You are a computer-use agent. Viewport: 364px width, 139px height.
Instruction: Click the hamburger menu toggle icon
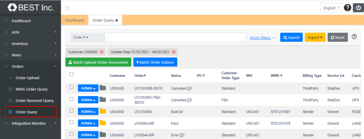pyautogui.click(x=67, y=8)
